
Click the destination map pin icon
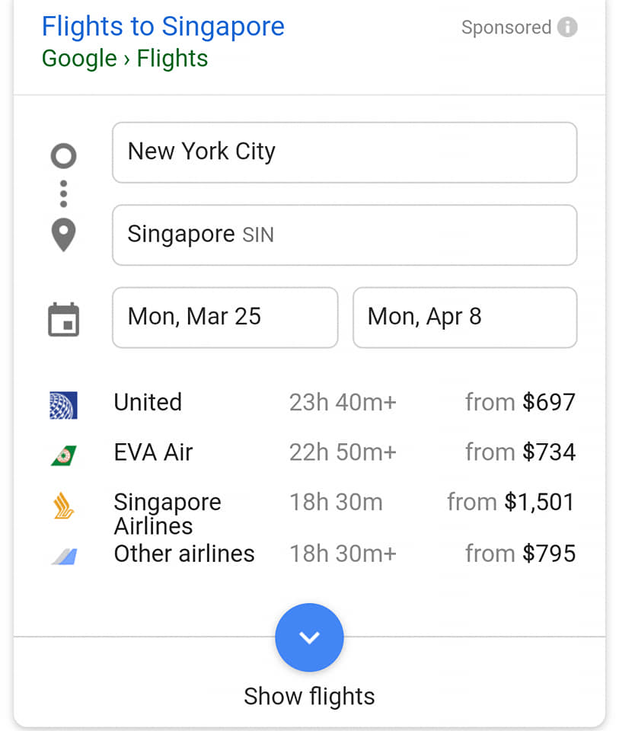click(63, 235)
